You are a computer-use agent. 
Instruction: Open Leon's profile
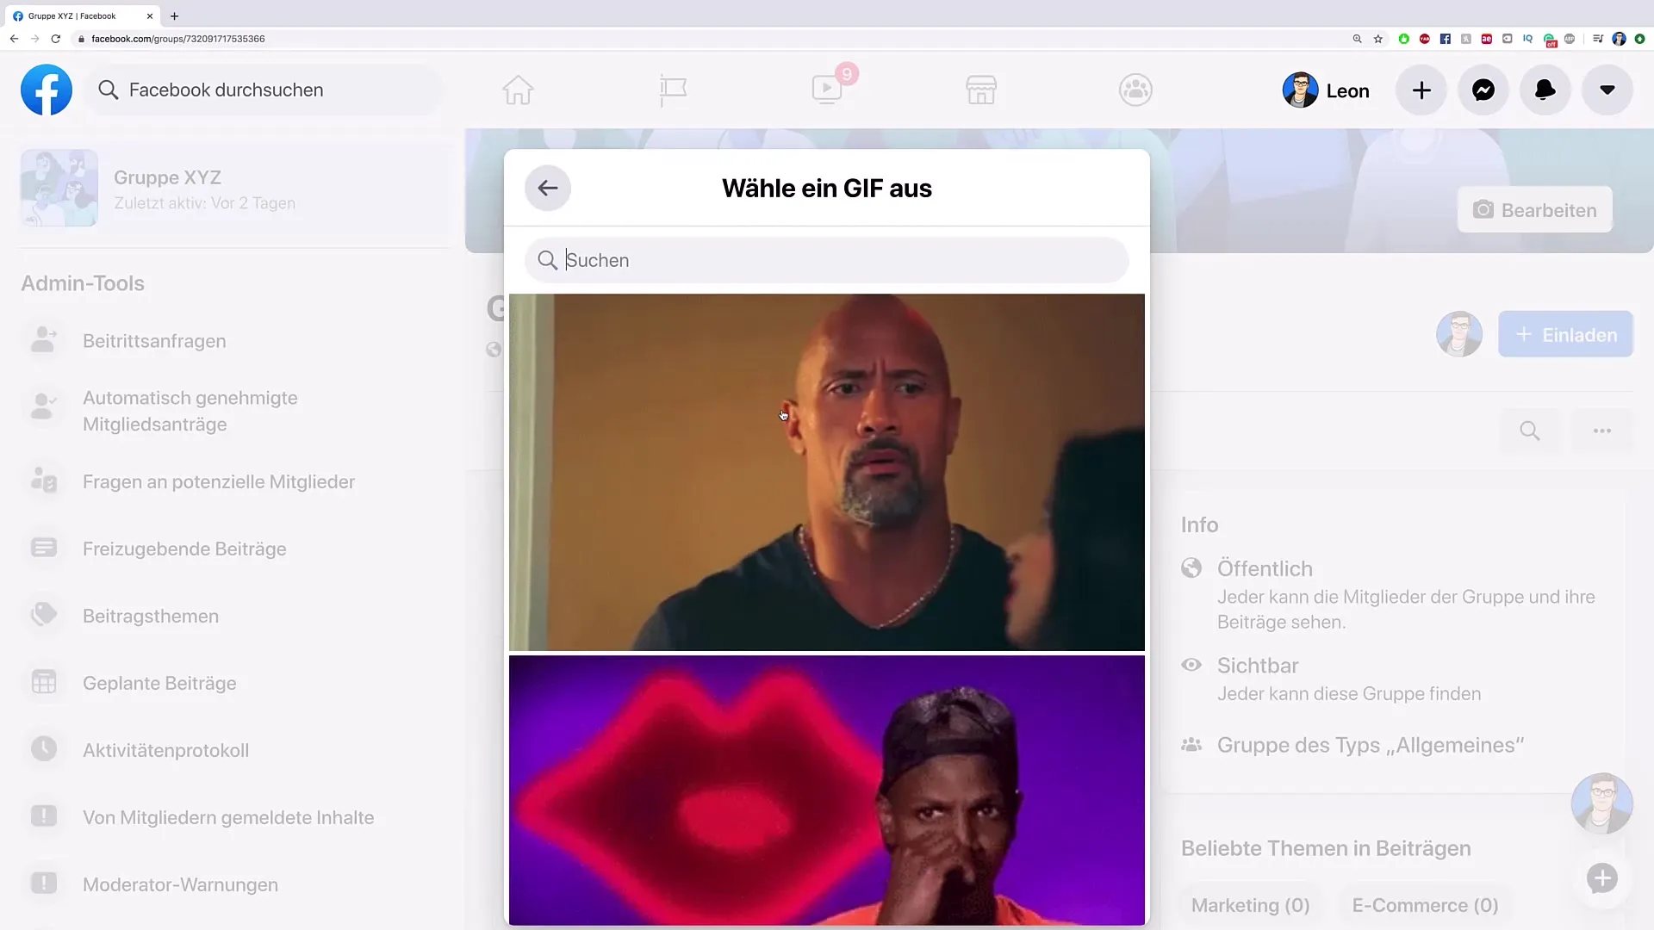[x=1327, y=90]
